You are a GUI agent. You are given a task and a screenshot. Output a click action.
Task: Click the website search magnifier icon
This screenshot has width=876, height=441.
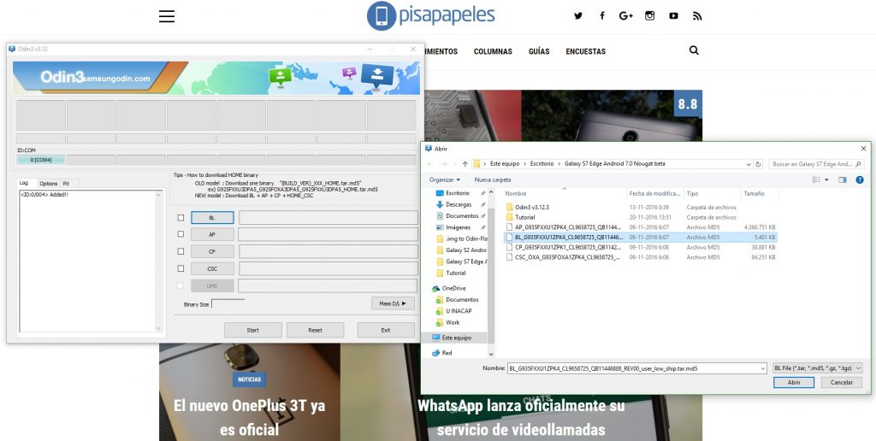click(x=694, y=50)
